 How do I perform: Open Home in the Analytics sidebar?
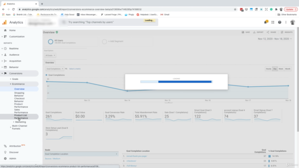point(12,30)
